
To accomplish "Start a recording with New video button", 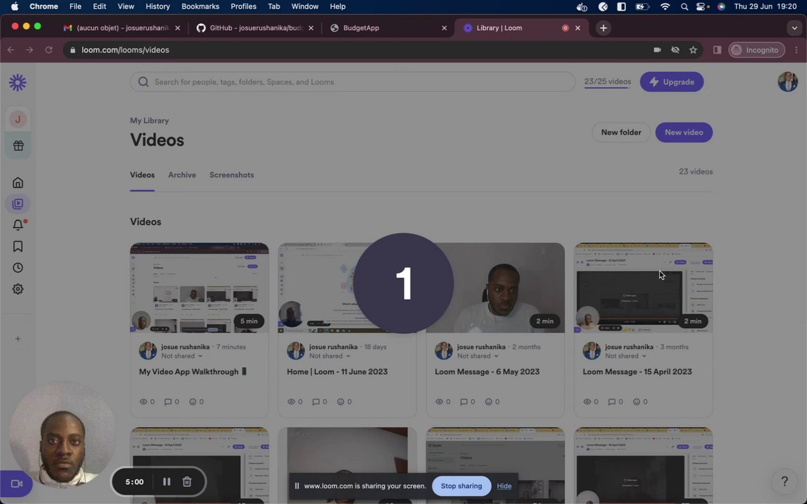I will point(684,132).
